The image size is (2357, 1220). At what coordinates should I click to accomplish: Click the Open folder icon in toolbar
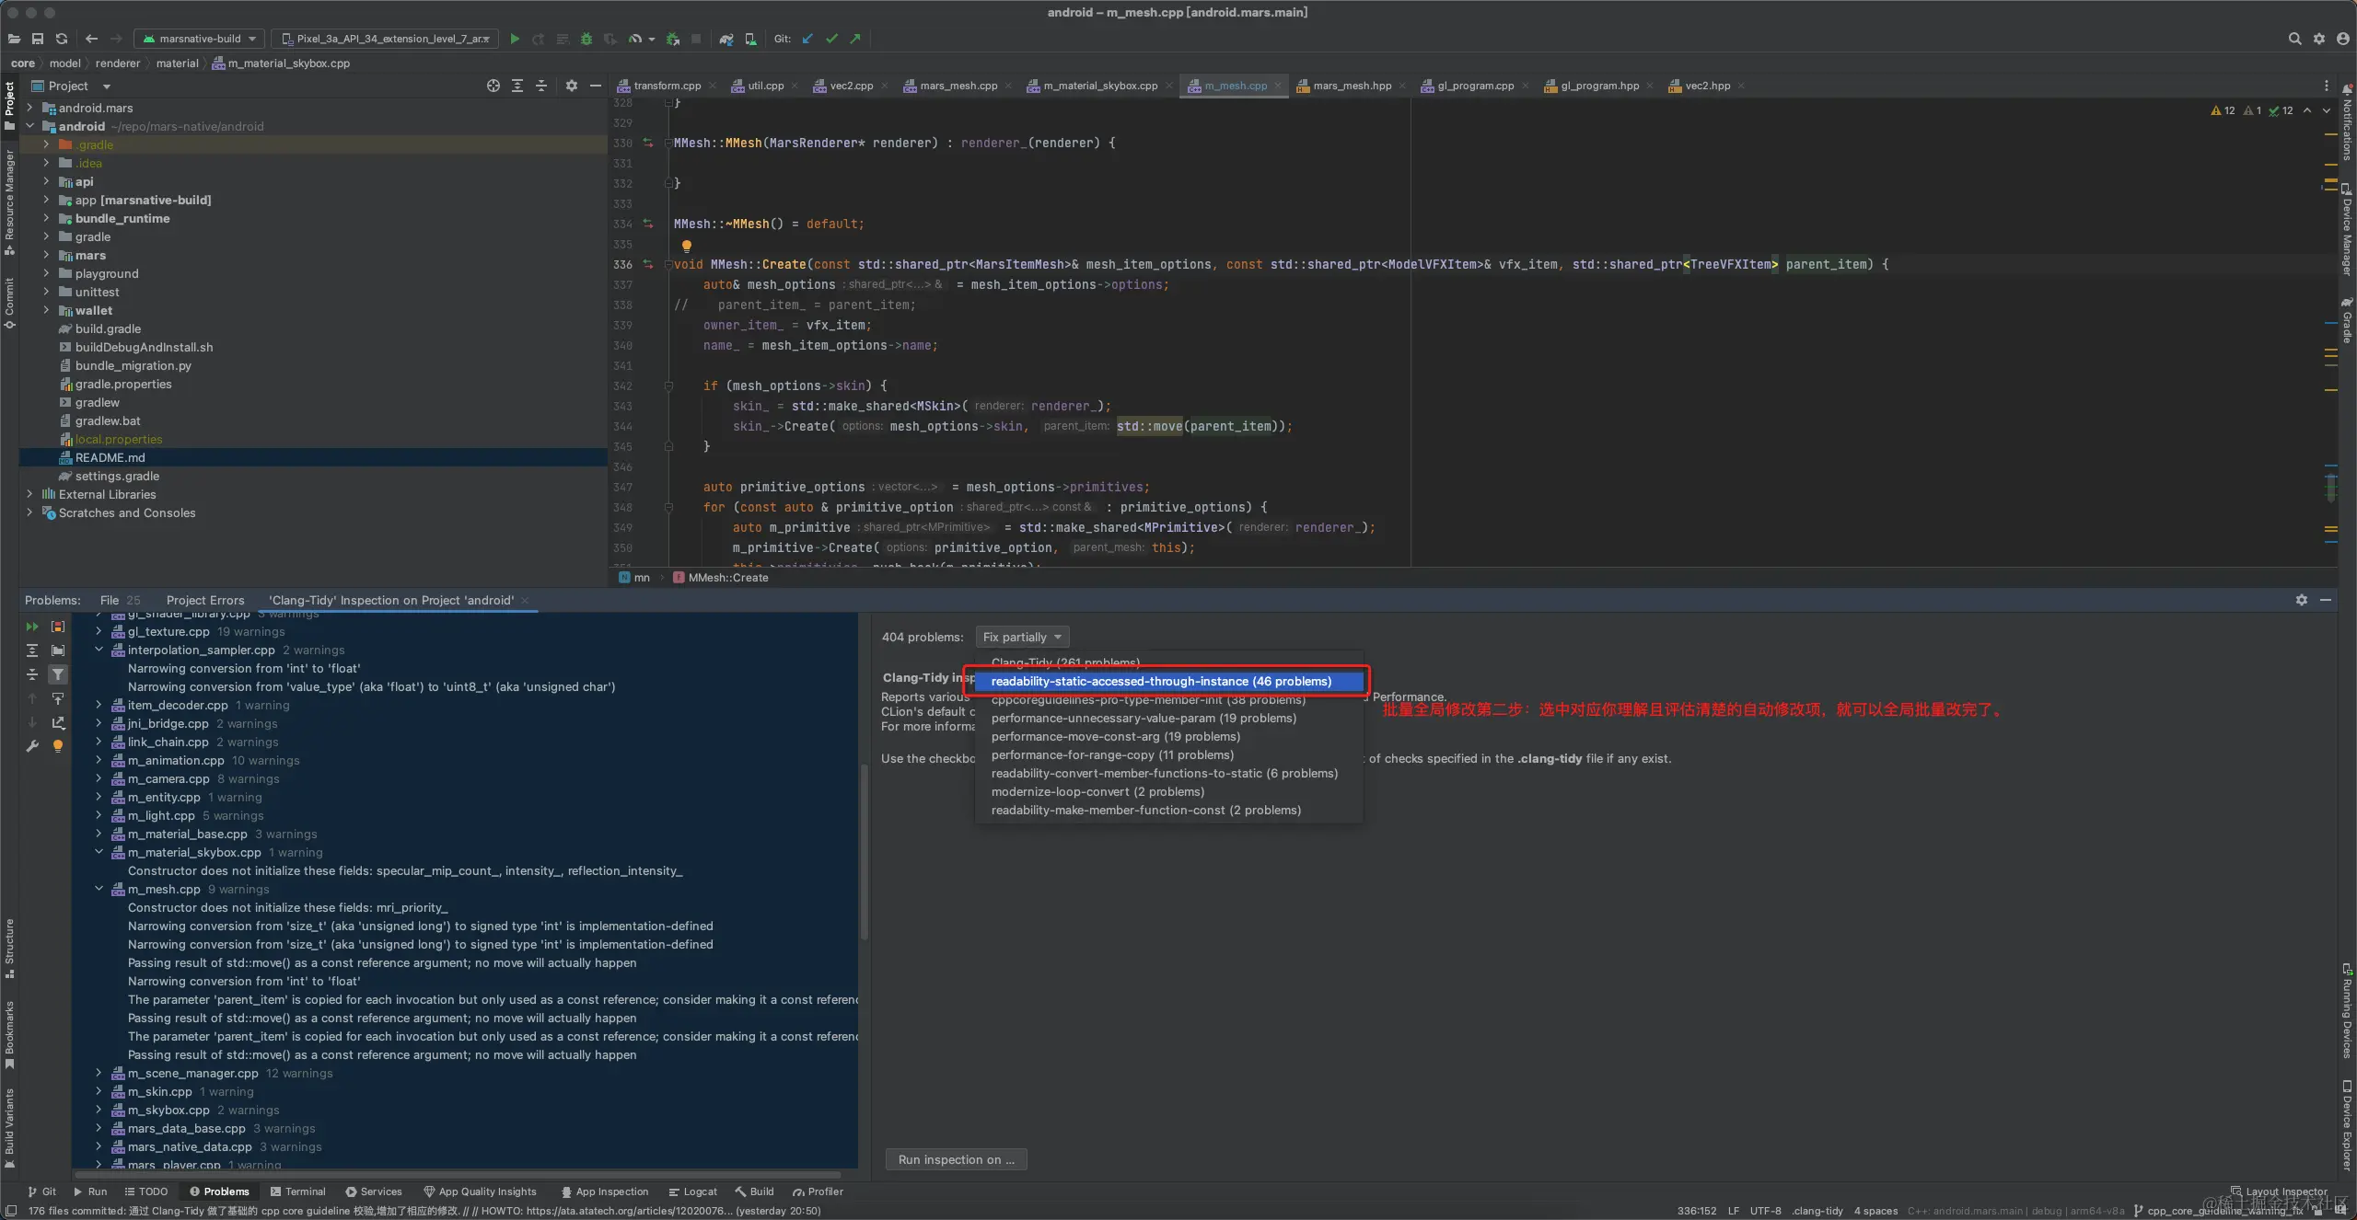tap(14, 39)
